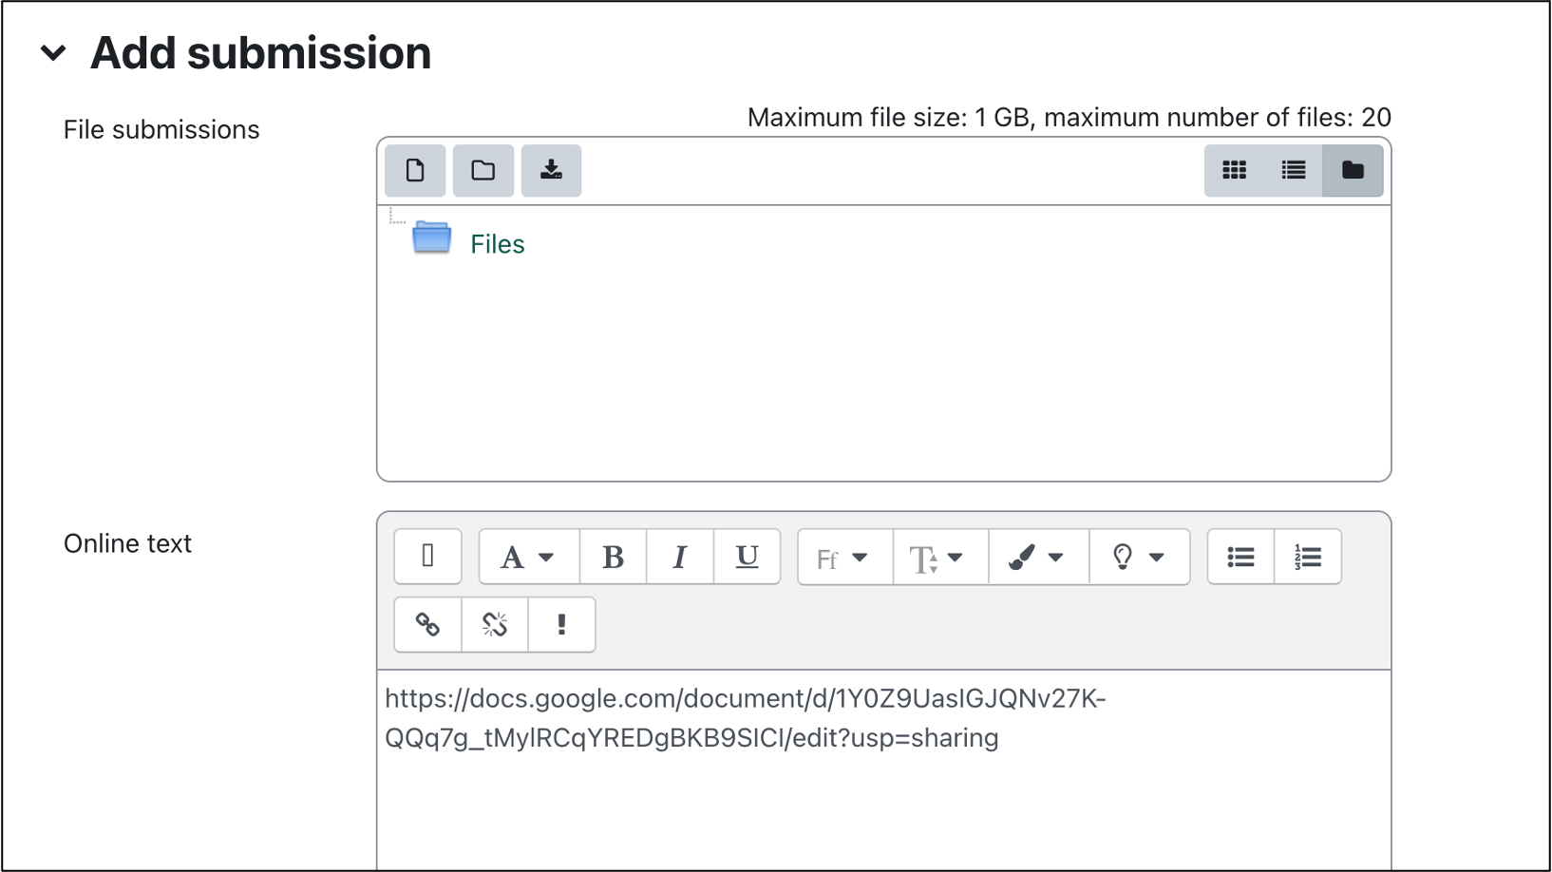
Task: Collapse the Add submission section
Action: pyautogui.click(x=54, y=54)
